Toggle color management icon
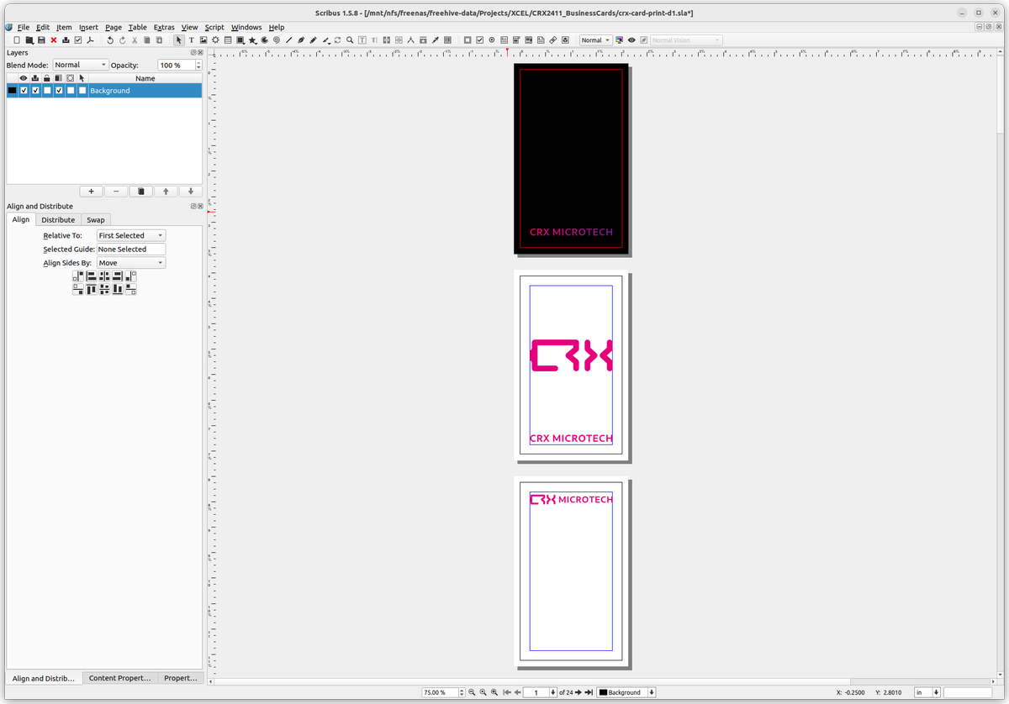1009x704 pixels. 620,40
